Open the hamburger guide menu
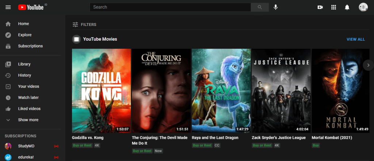The image size is (374, 161). click(8, 7)
